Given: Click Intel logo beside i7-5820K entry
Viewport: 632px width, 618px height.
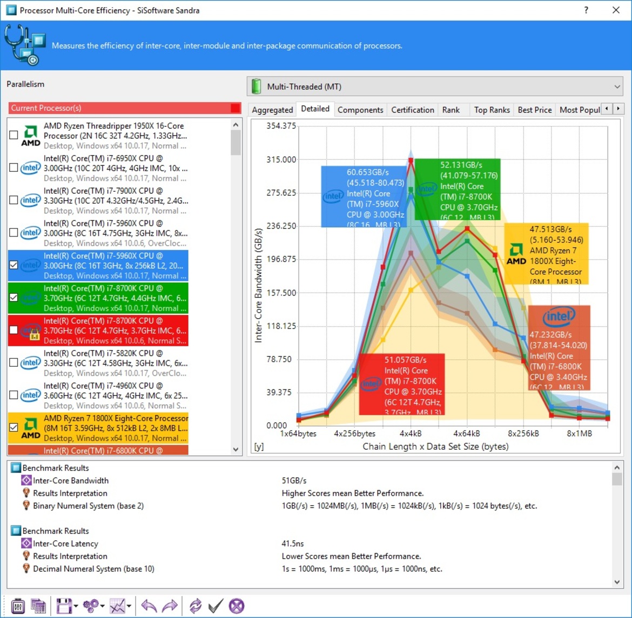Looking at the screenshot, I should (x=31, y=363).
